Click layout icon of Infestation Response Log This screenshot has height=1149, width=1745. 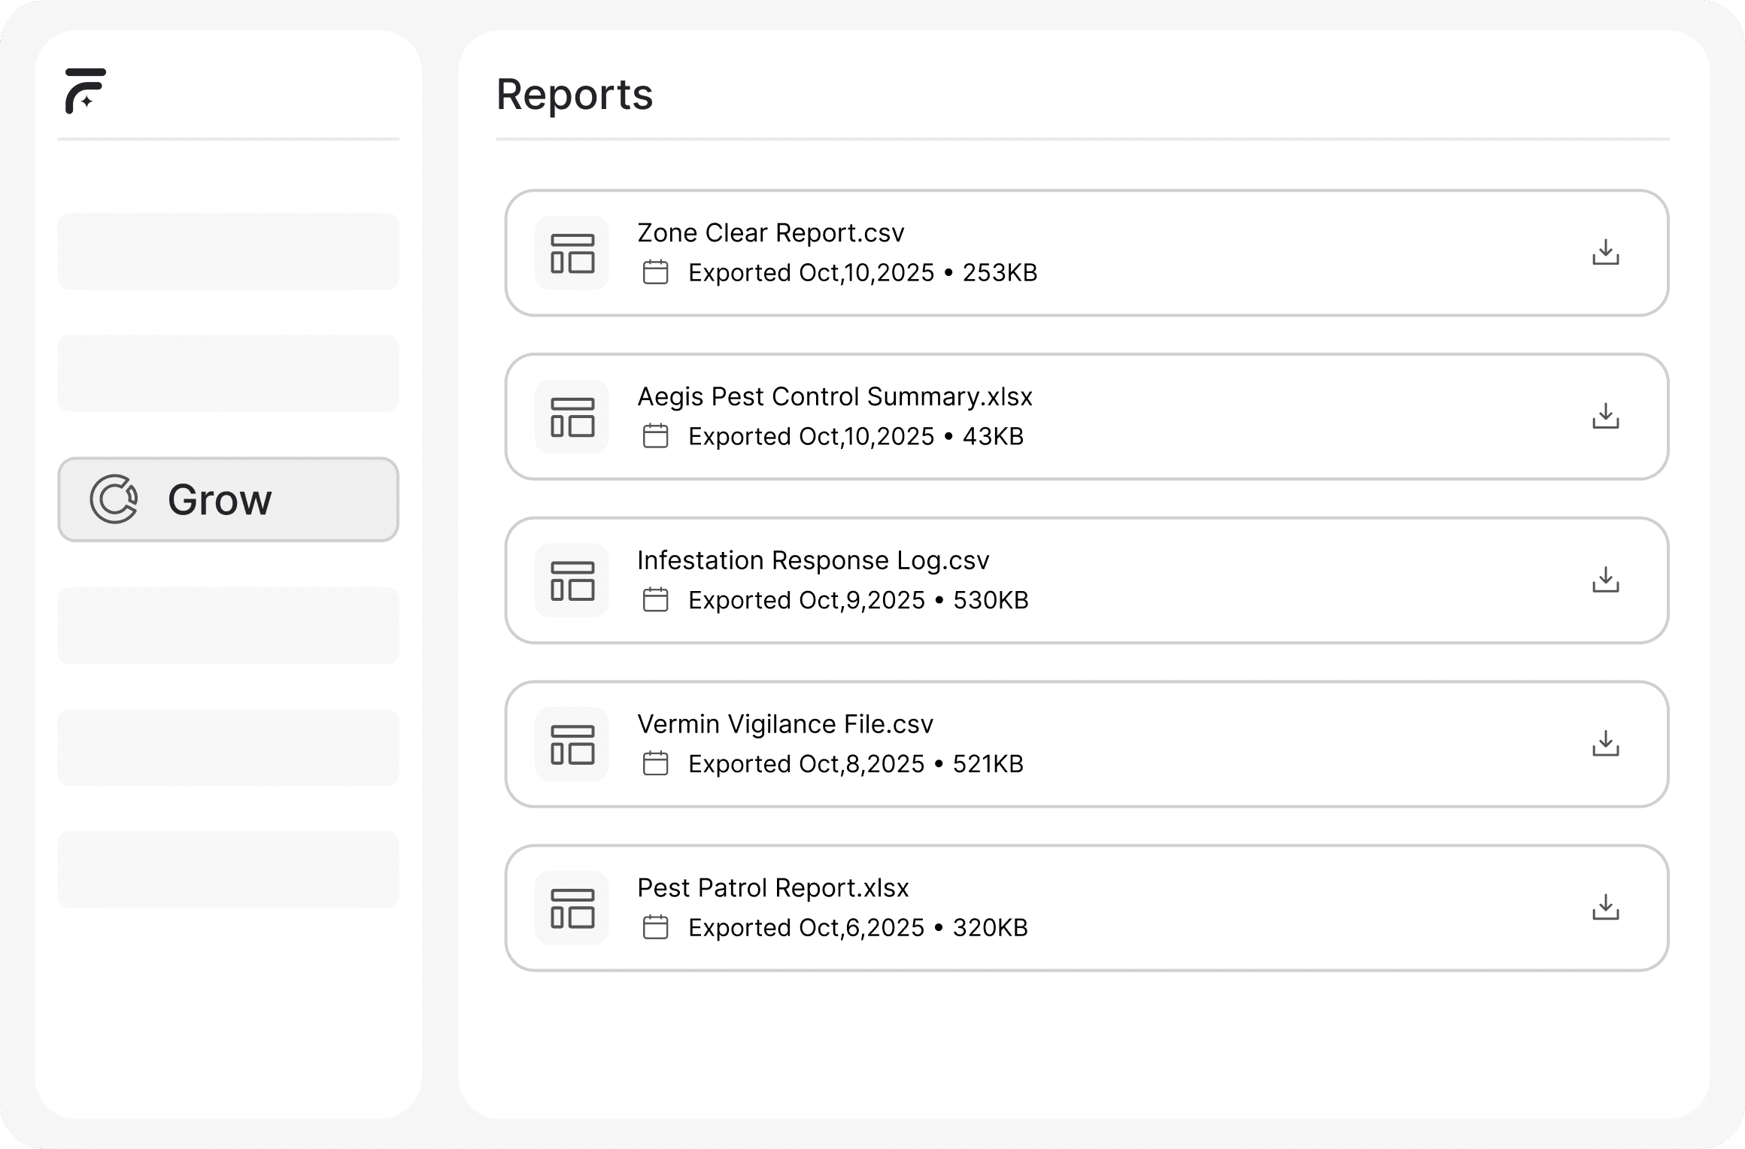point(572,581)
